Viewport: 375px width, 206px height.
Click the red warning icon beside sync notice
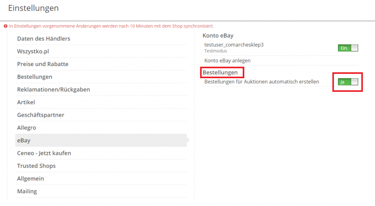(x=5, y=26)
